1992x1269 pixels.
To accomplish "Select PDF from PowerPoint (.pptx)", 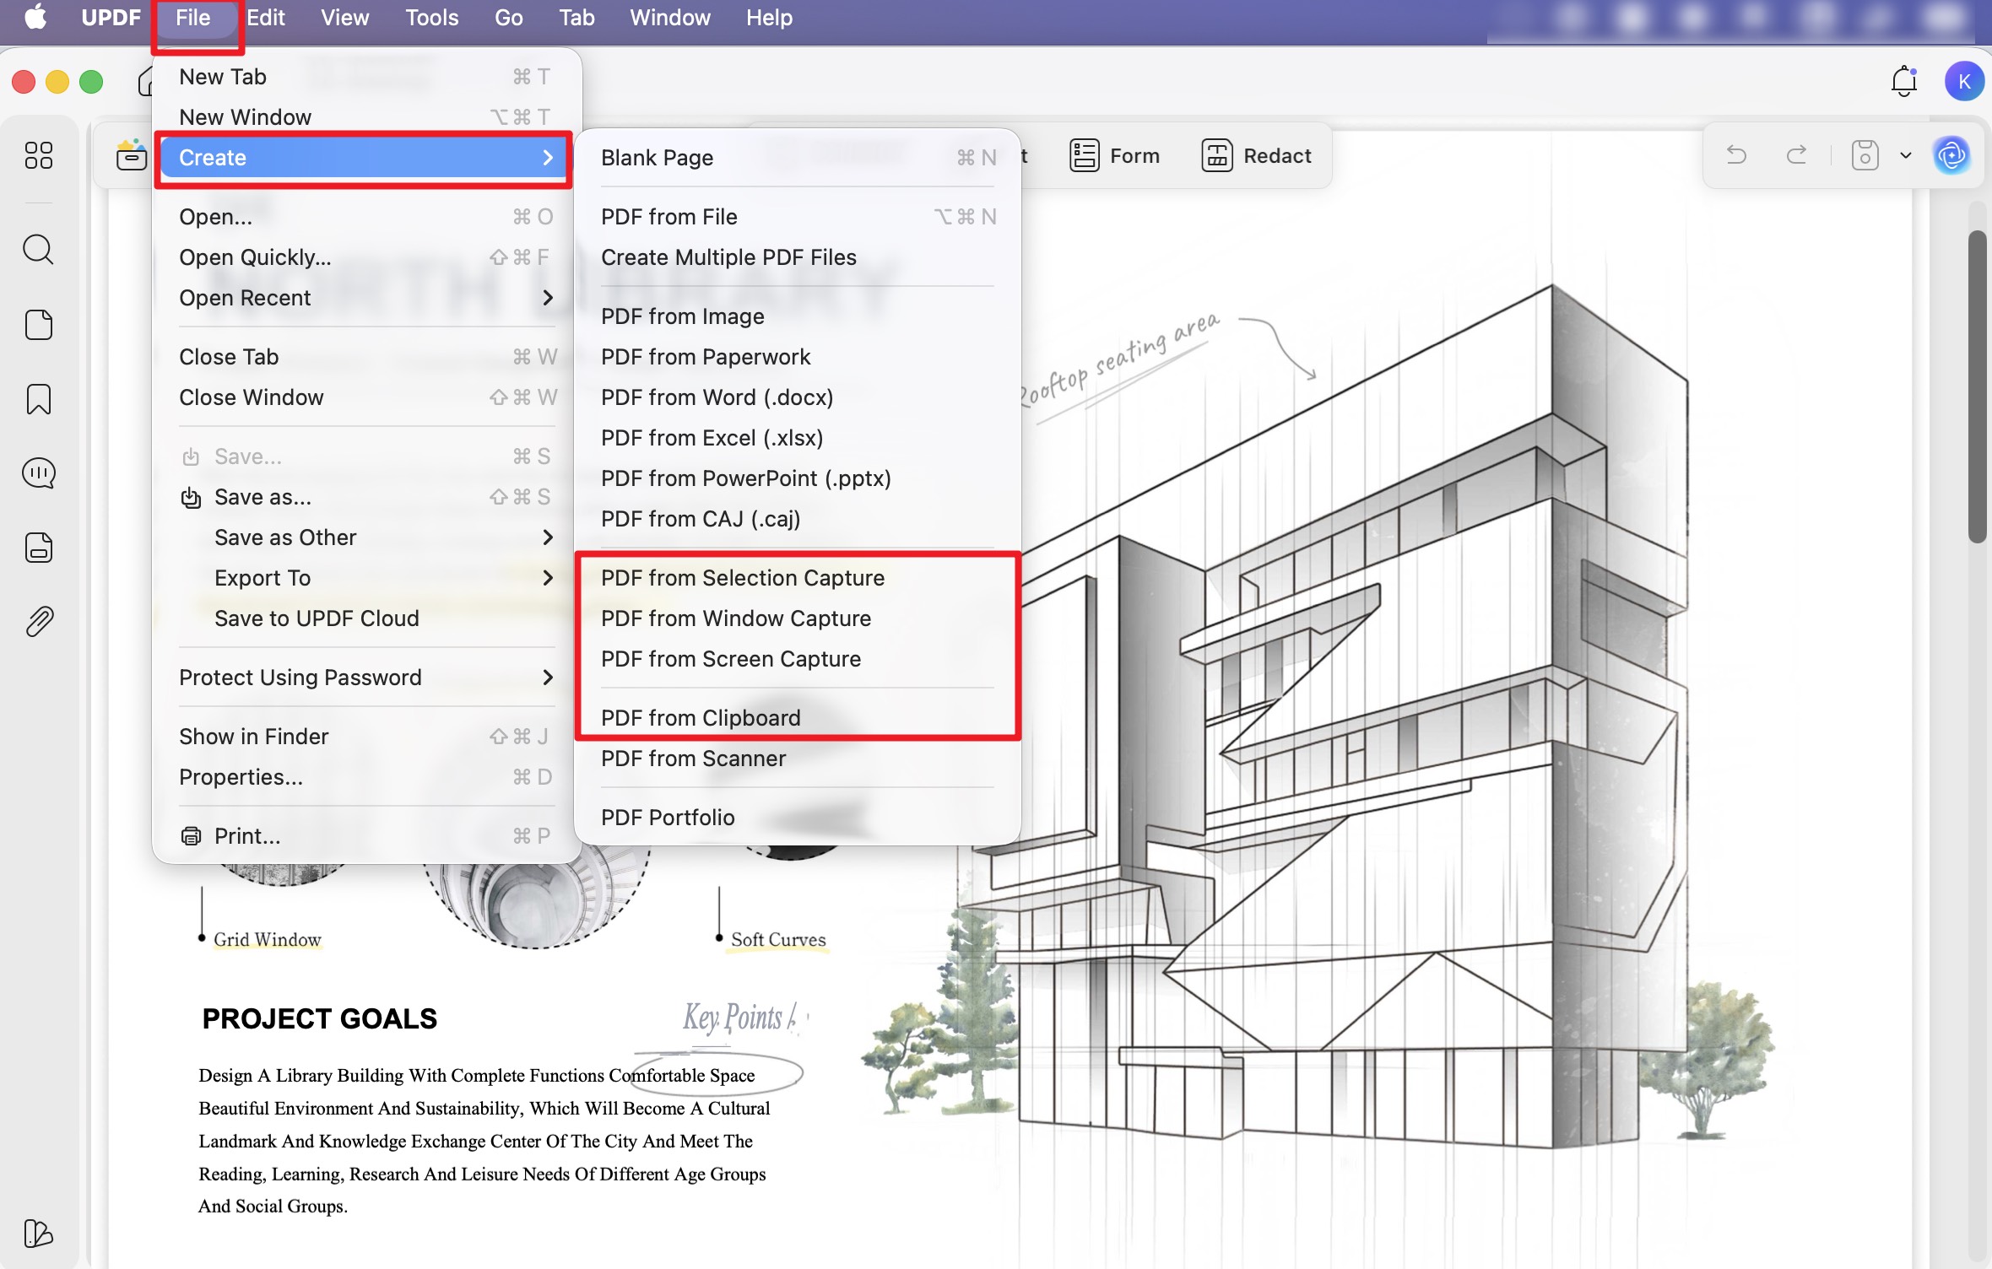I will [x=798, y=478].
